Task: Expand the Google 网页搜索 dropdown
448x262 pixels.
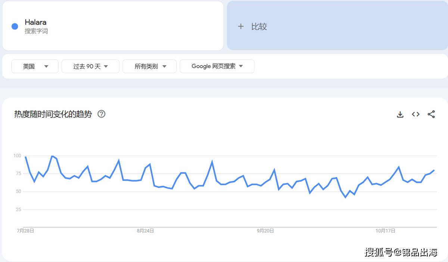Action: [x=217, y=66]
